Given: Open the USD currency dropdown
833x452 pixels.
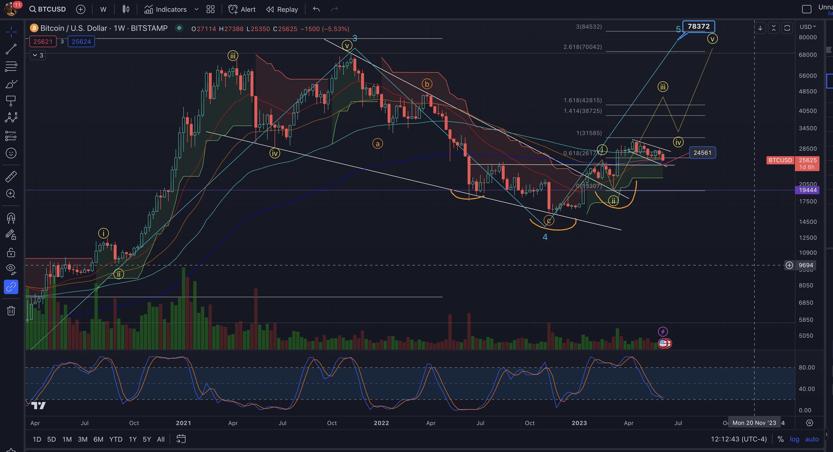Looking at the screenshot, I should pos(808,27).
